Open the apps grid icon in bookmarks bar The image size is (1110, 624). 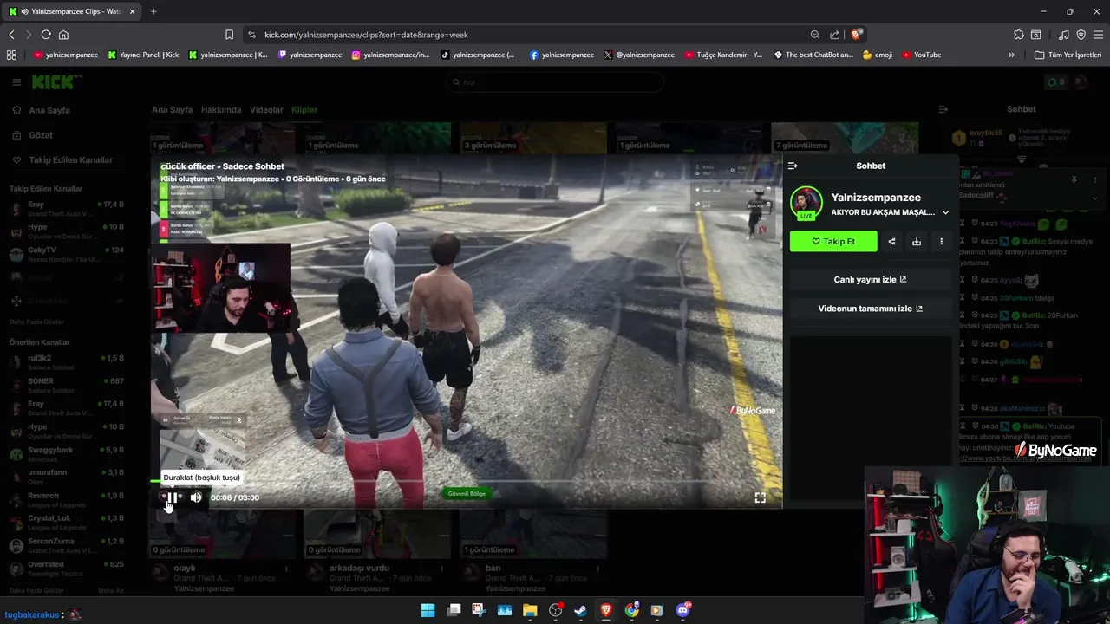[x=11, y=55]
